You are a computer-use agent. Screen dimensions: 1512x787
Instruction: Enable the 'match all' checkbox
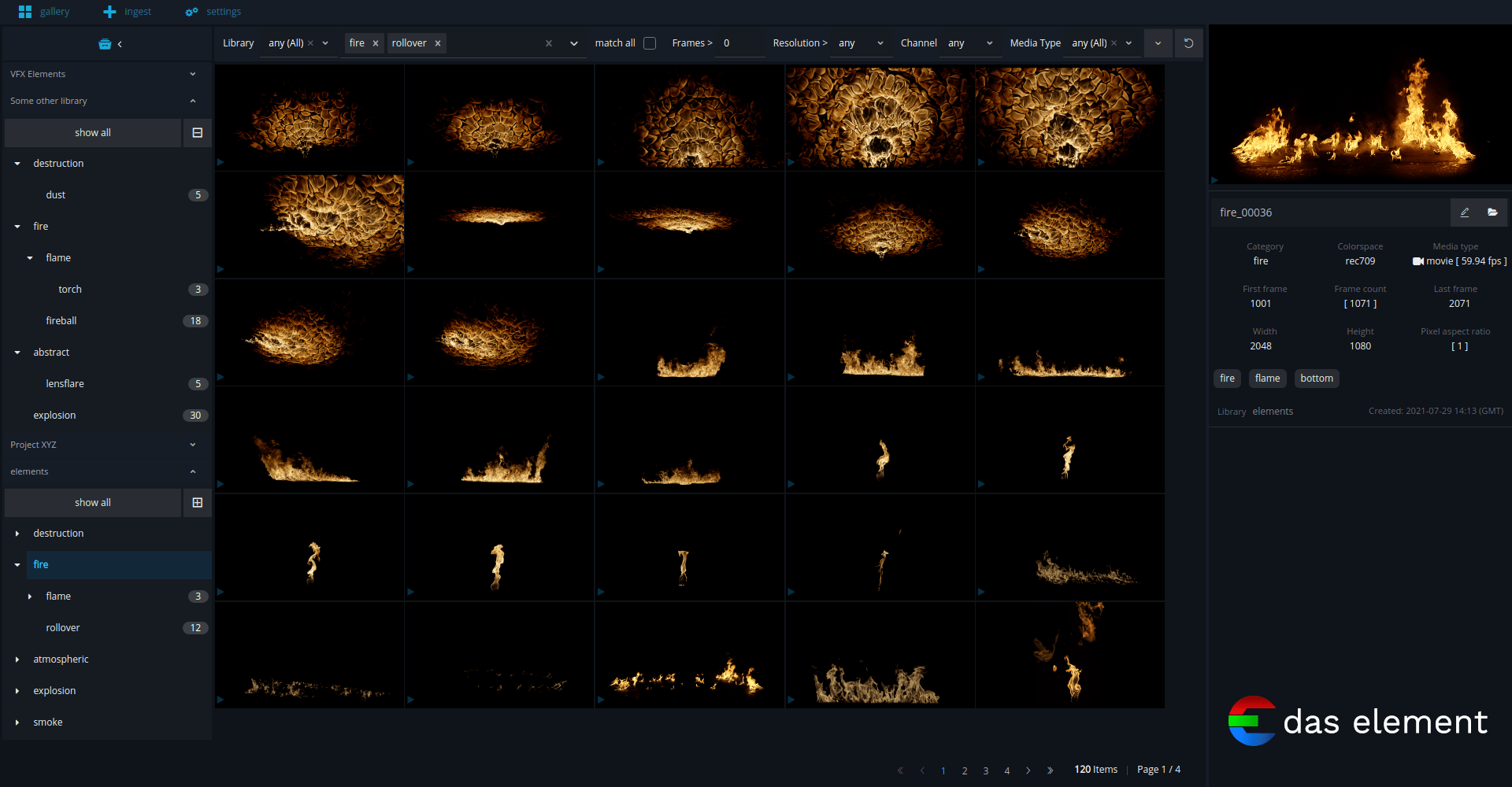[x=650, y=43]
